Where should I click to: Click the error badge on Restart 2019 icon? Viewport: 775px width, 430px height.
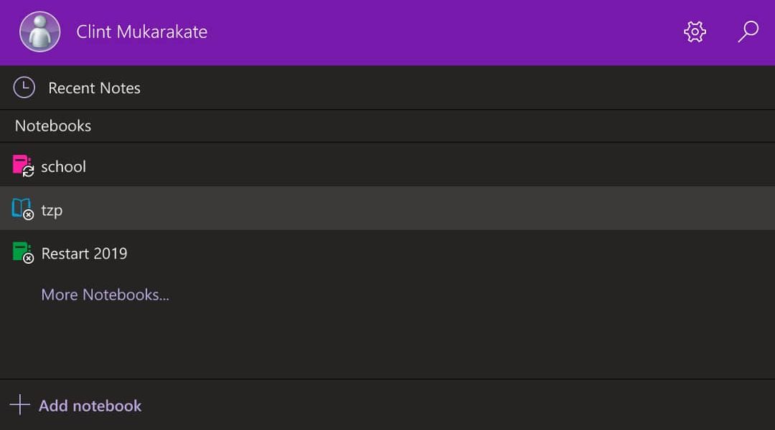pyautogui.click(x=29, y=259)
